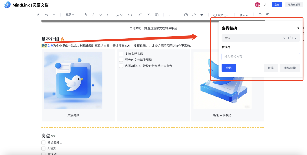
Task: Click the 智能 + 多模态 caption
Action: coord(222,115)
